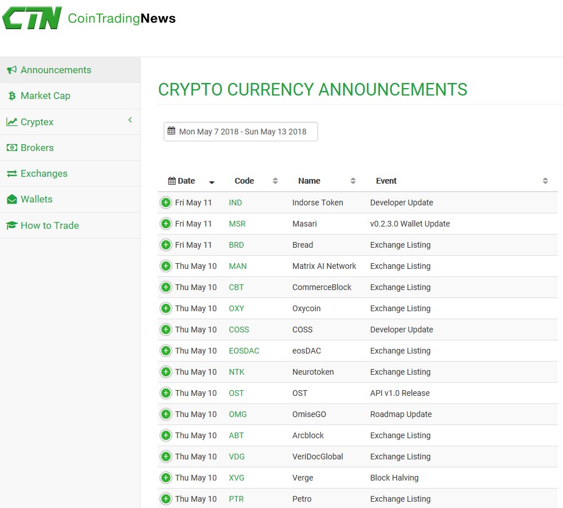Viewport: 563px width, 508px height.
Task: Select the 'Roadmap Update' event text
Action: click(401, 414)
